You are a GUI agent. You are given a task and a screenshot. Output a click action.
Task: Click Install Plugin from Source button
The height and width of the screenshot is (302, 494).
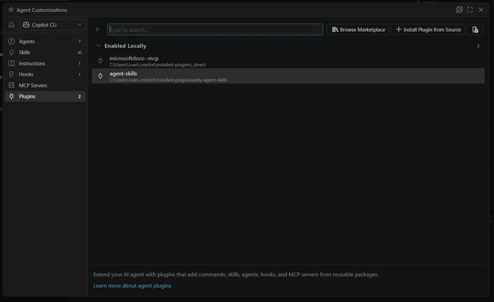click(428, 30)
